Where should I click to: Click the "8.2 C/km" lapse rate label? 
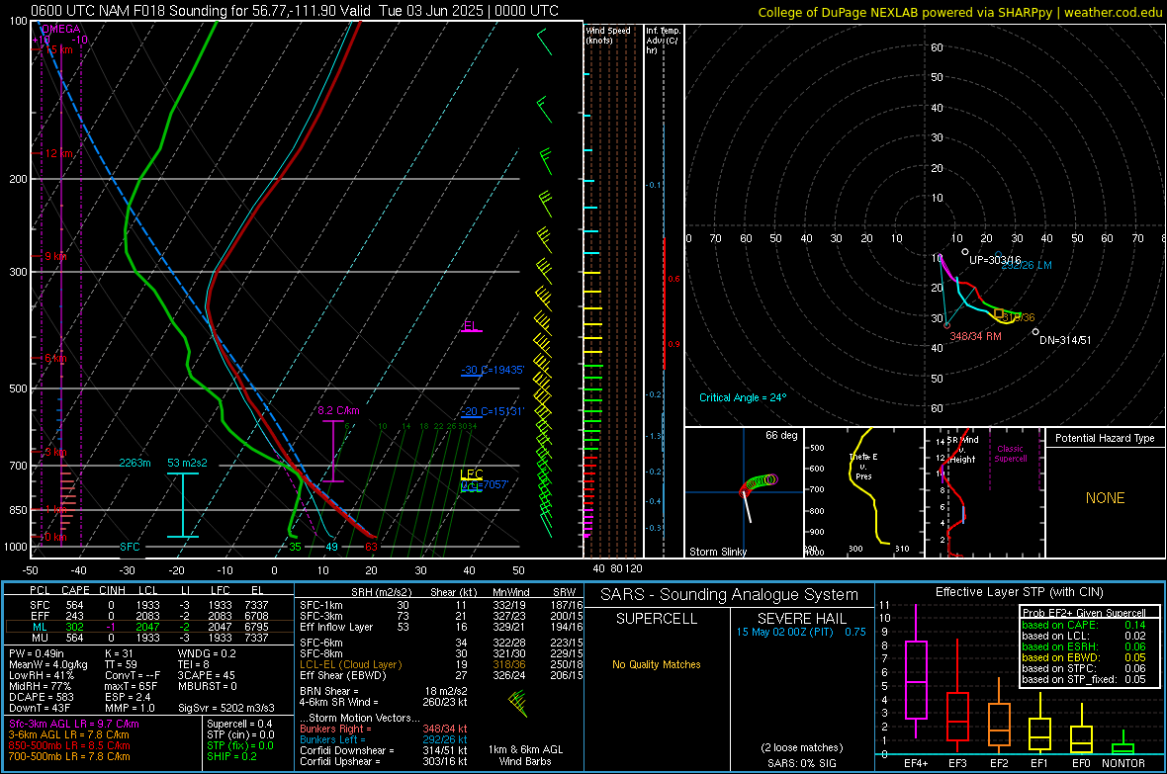point(338,410)
